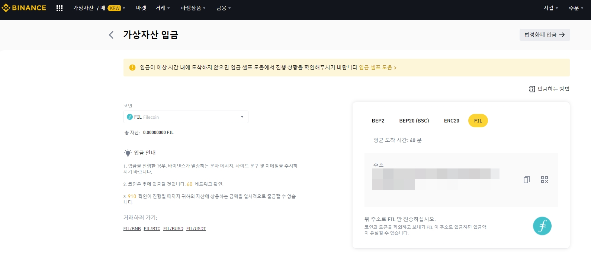591x259 pixels.
Task: Expand the 거래 menu
Action: pyautogui.click(x=163, y=8)
